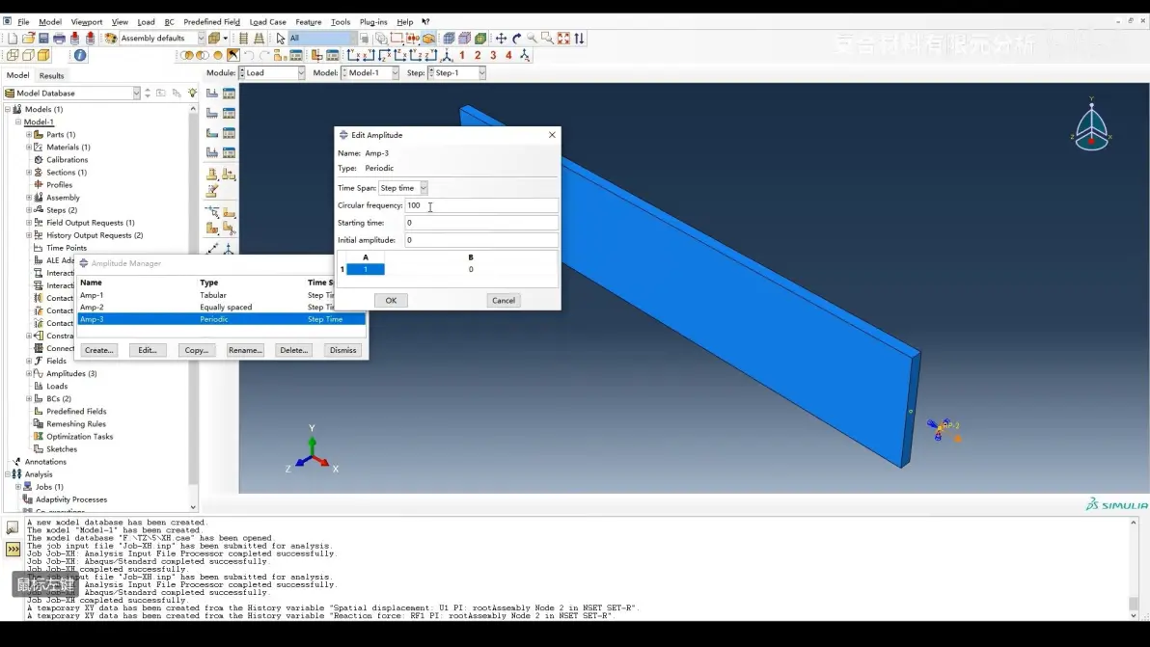This screenshot has width=1150, height=647.
Task: Click the context help pointer icon
Action: (425, 22)
